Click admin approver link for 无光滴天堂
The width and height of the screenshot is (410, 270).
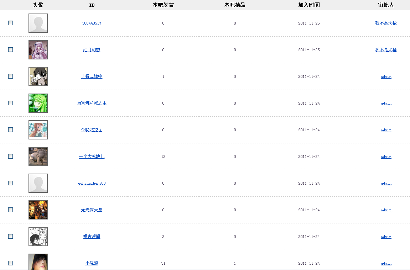(x=386, y=210)
